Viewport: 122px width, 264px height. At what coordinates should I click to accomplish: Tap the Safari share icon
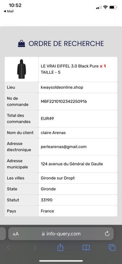pos(60,247)
